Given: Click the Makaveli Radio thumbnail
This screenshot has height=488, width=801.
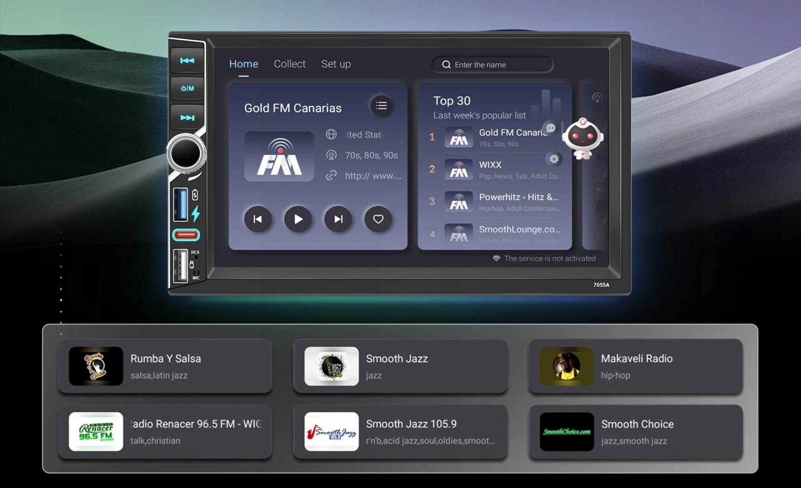Looking at the screenshot, I should pyautogui.click(x=567, y=366).
